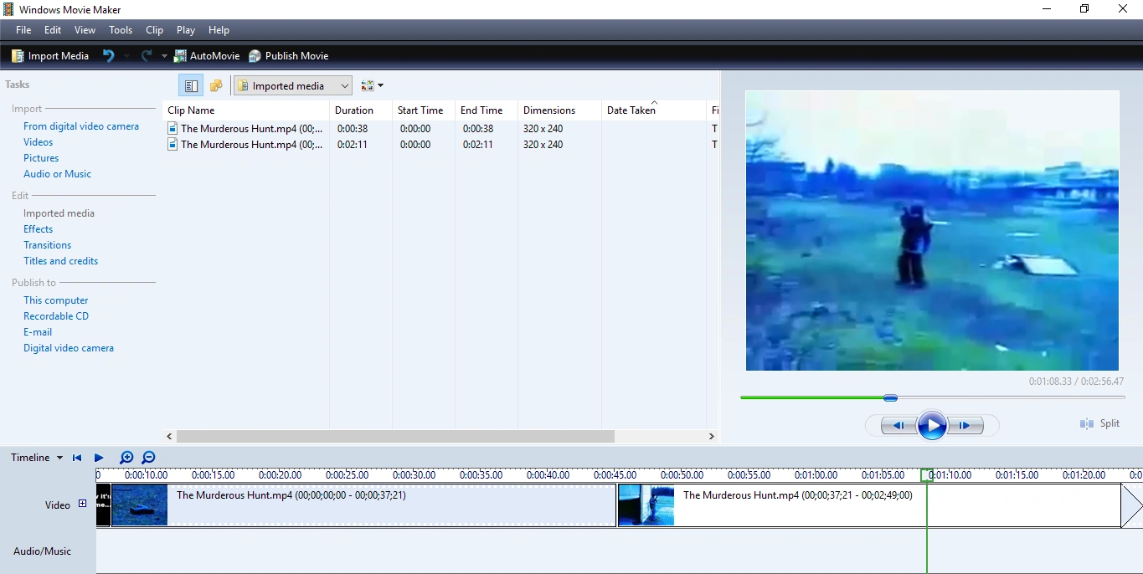Open the Play menu
Viewport: 1143px width, 574px height.
coord(186,30)
